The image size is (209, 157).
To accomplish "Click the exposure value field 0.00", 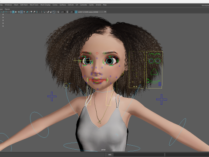I will pyautogui.click(x=62, y=12).
